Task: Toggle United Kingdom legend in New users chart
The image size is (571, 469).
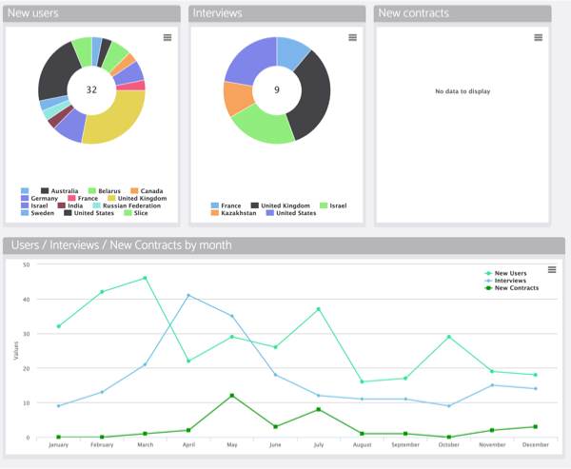Action: tap(137, 198)
